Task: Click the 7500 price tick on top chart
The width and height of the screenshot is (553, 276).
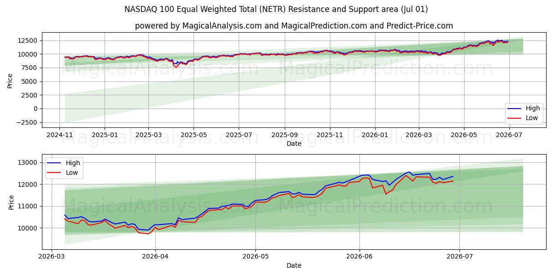Action: point(30,68)
